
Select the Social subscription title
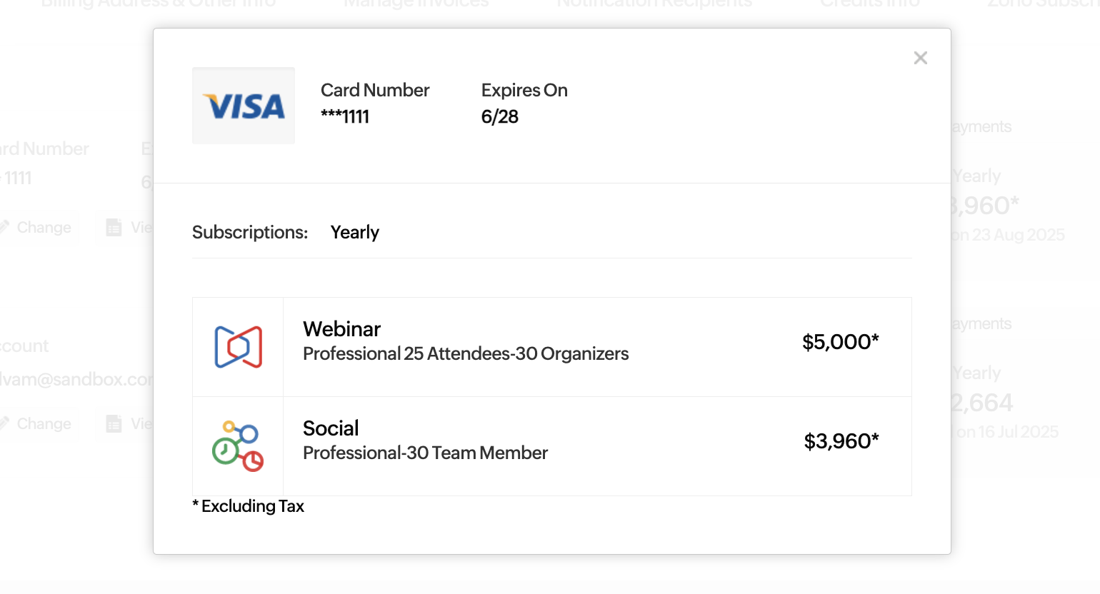pos(331,428)
